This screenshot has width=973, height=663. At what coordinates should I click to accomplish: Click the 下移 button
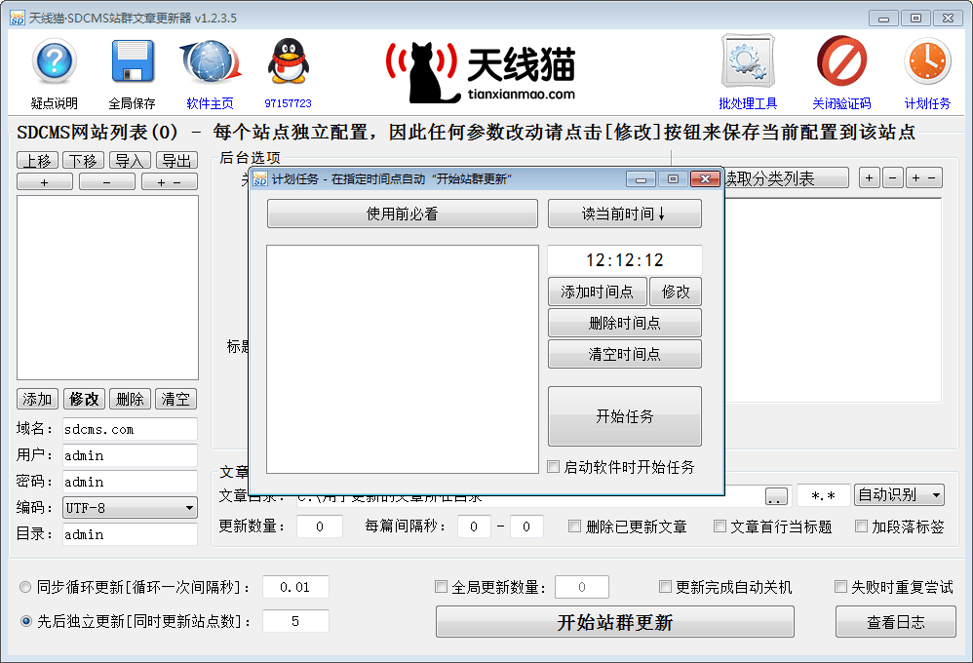[84, 160]
